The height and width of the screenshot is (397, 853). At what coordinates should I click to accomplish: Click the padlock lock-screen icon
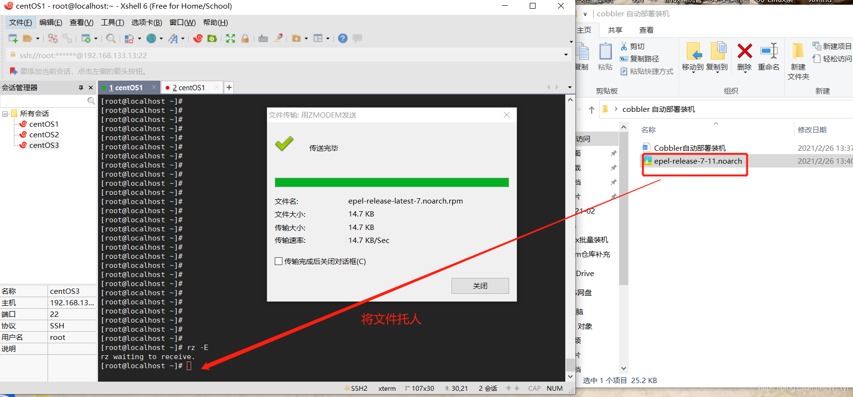245,38
